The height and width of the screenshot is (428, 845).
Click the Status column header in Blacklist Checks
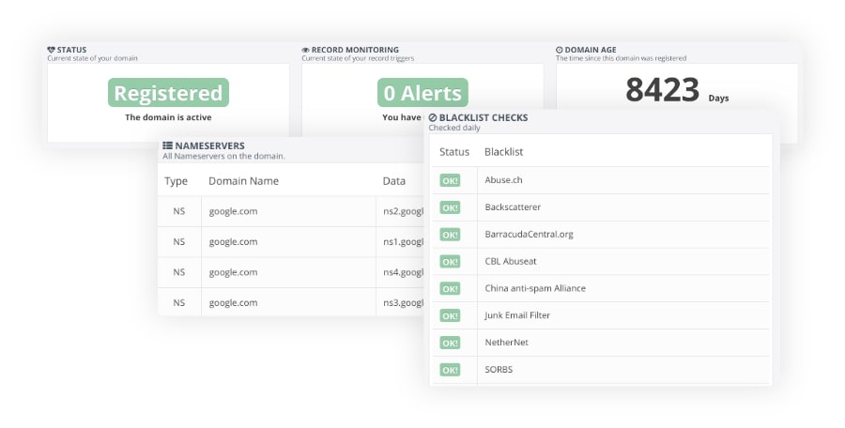[454, 152]
